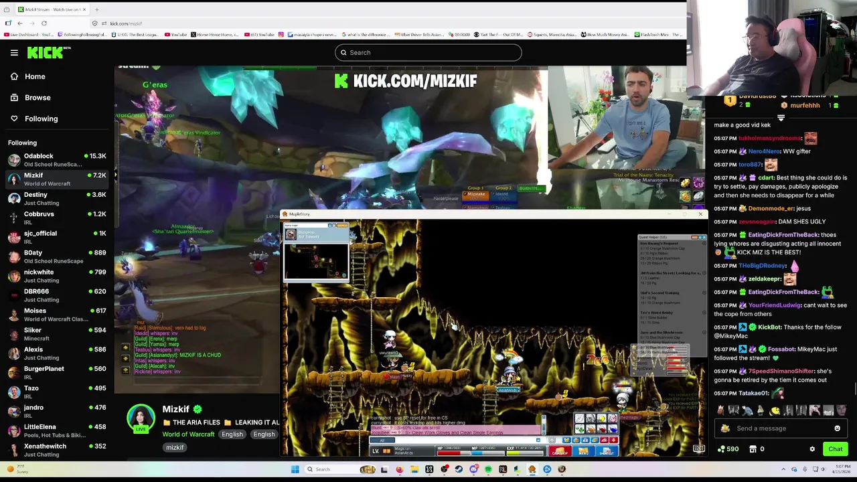Open the Instagram bookmark icon

coord(281,34)
